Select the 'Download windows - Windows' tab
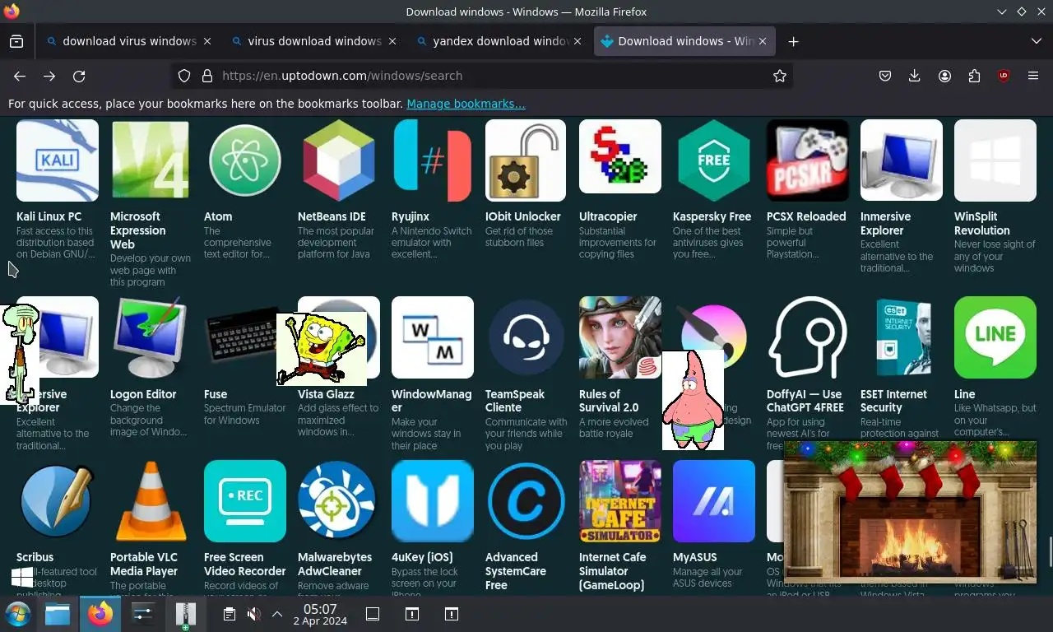 [684, 41]
